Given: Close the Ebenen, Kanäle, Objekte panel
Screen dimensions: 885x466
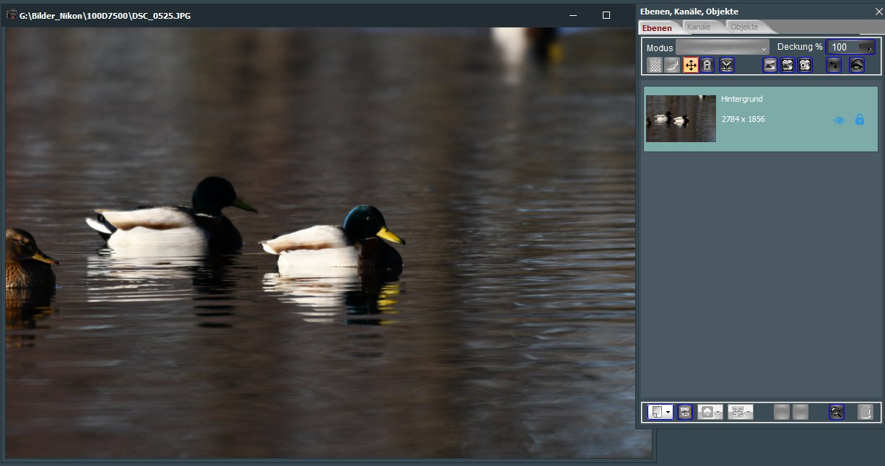Looking at the screenshot, I should click(x=878, y=11).
